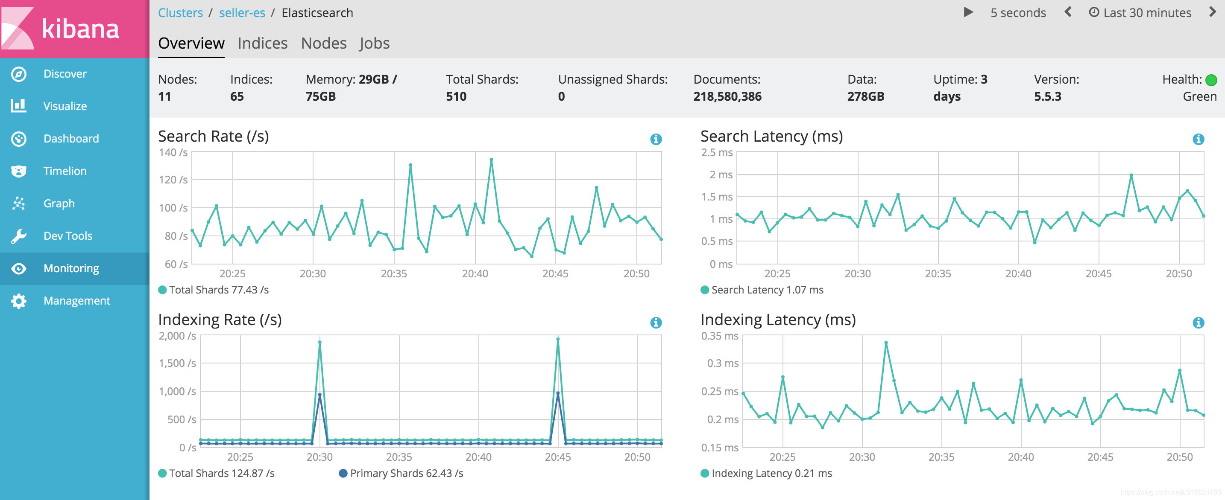Image resolution: width=1225 pixels, height=500 pixels.
Task: Show info for Indexing Latency chart
Action: [x=1198, y=323]
